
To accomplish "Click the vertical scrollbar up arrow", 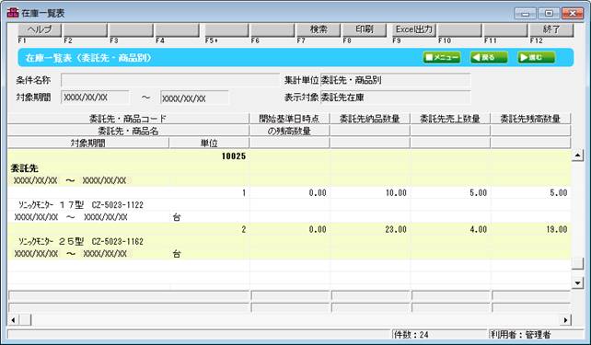I will tap(577, 155).
